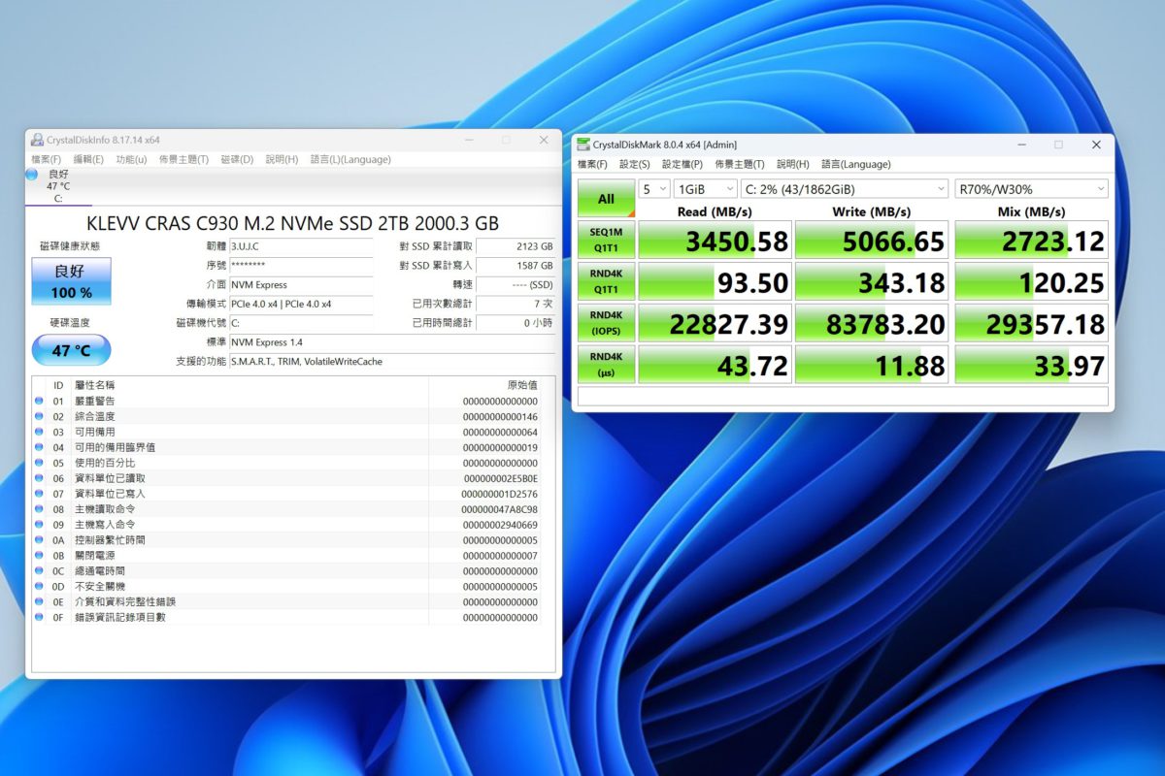Click the CrystalDiskMark app icon in title bar
Viewport: 1165px width, 776px height.
click(x=584, y=144)
